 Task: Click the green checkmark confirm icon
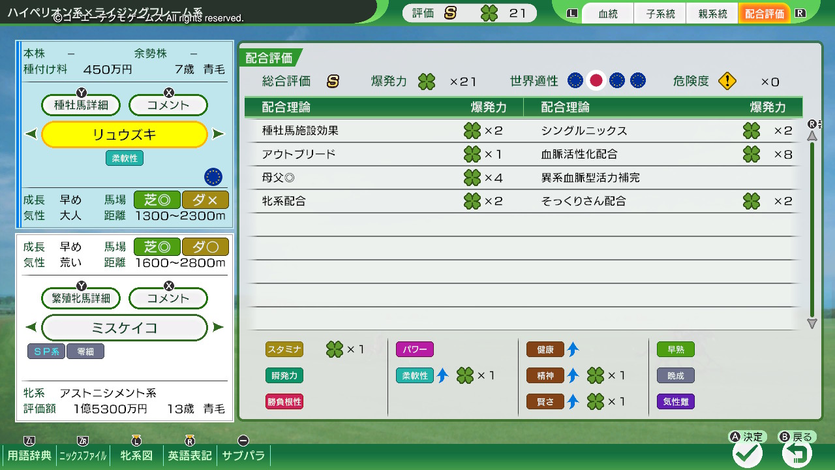click(x=748, y=453)
